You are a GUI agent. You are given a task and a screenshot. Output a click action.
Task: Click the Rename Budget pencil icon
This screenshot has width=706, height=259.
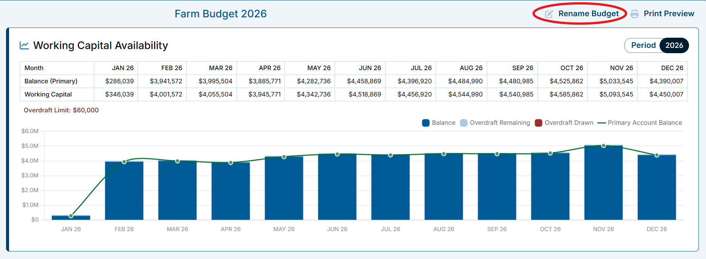[549, 14]
